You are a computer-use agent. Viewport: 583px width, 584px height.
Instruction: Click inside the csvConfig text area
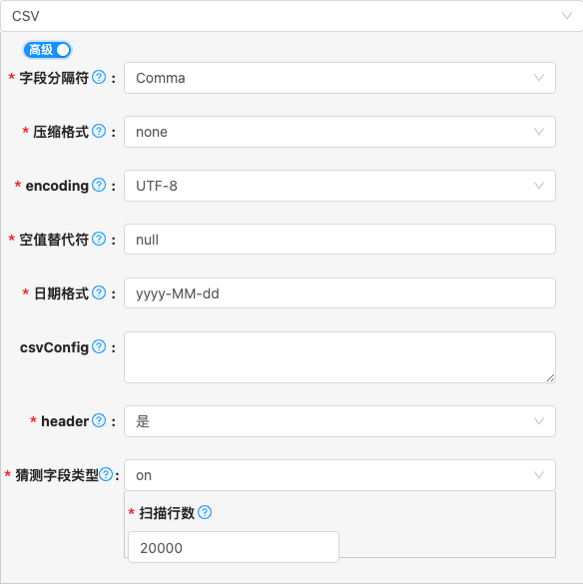pos(339,357)
